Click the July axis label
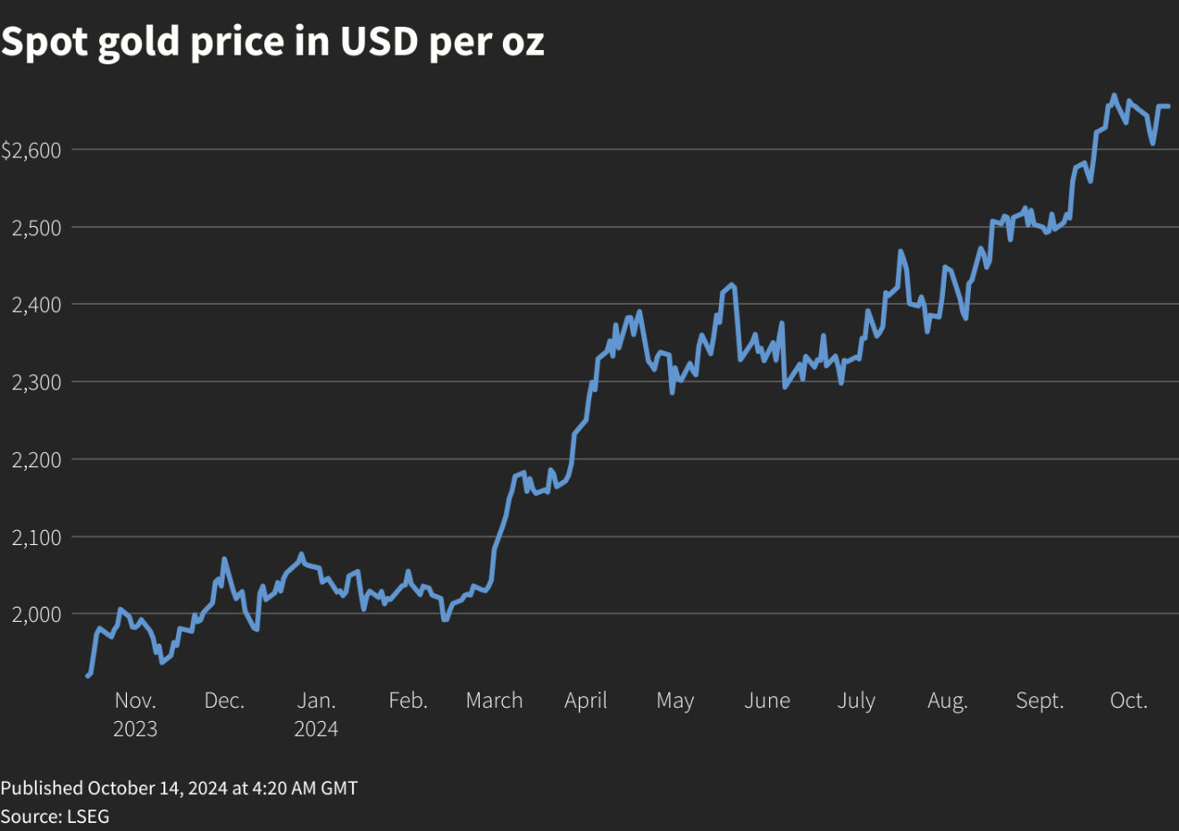This screenshot has width=1179, height=831. [856, 701]
